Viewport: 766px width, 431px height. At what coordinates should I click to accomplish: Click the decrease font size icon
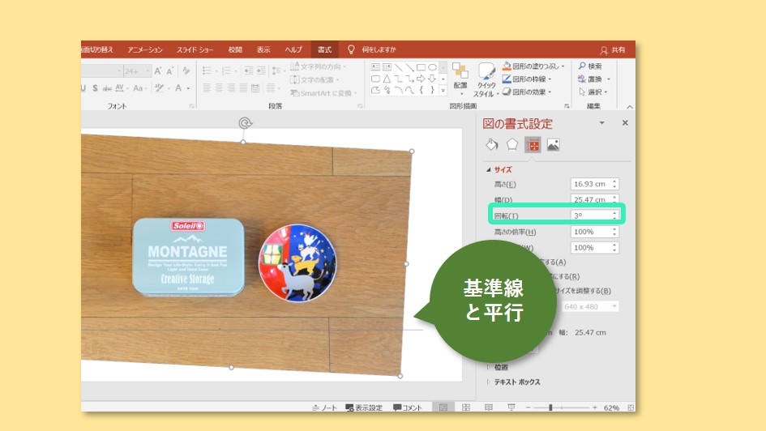pyautogui.click(x=170, y=71)
